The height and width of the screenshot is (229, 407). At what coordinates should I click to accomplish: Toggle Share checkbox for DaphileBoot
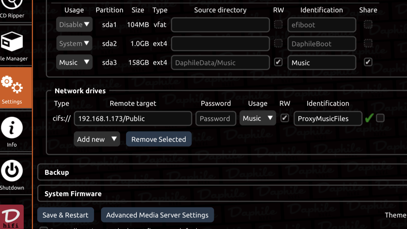(x=368, y=43)
